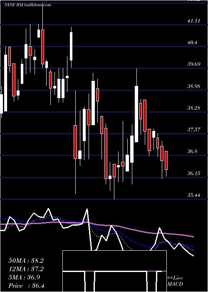The height and width of the screenshot is (292, 208).
Task: Select the 37.57 price level label
Action: tap(194, 130)
